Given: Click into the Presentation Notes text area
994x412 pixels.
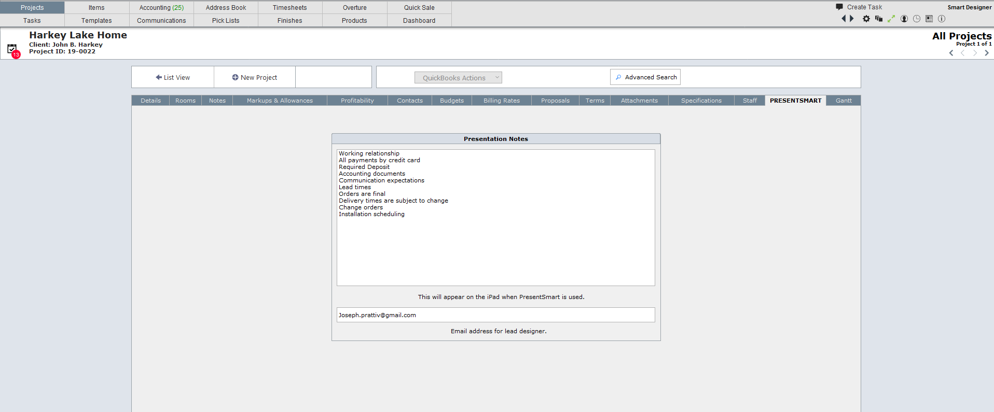Looking at the screenshot, I should click(x=496, y=218).
